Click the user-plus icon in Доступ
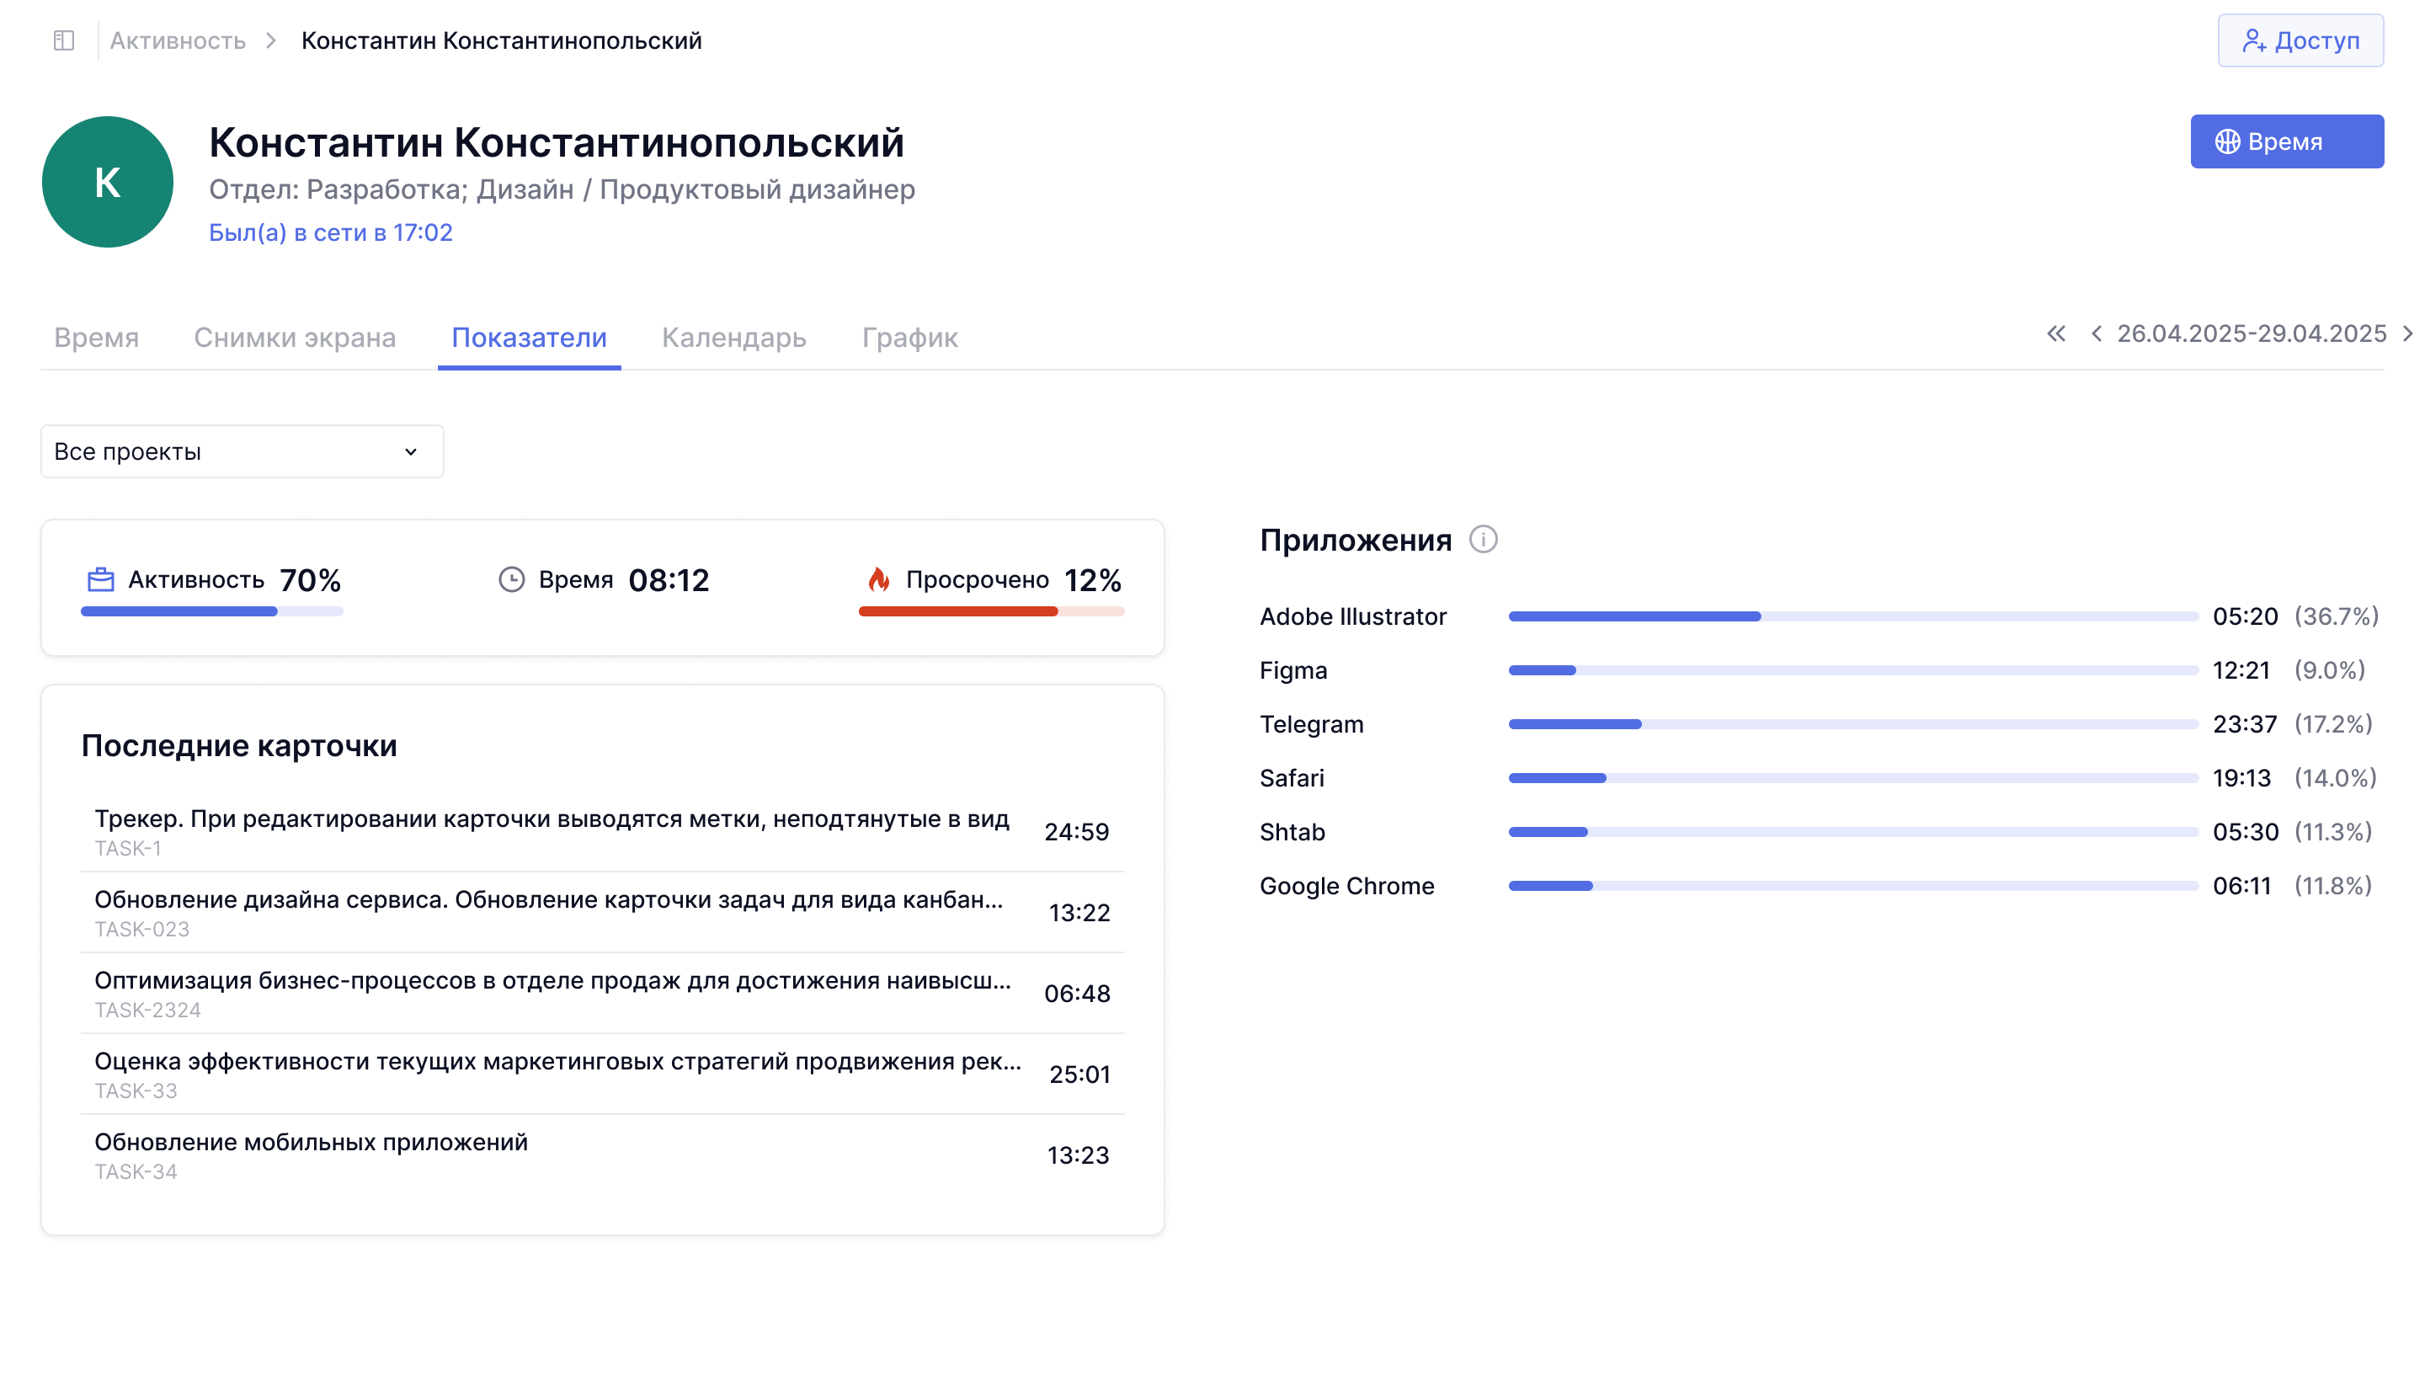The height and width of the screenshot is (1381, 2425). [x=2253, y=40]
